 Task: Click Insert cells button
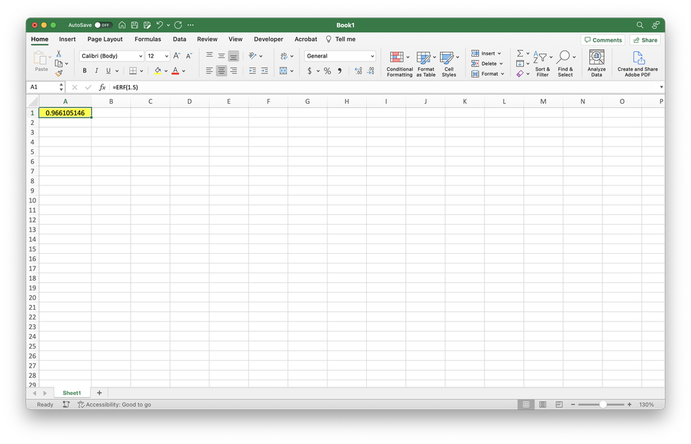[485, 53]
